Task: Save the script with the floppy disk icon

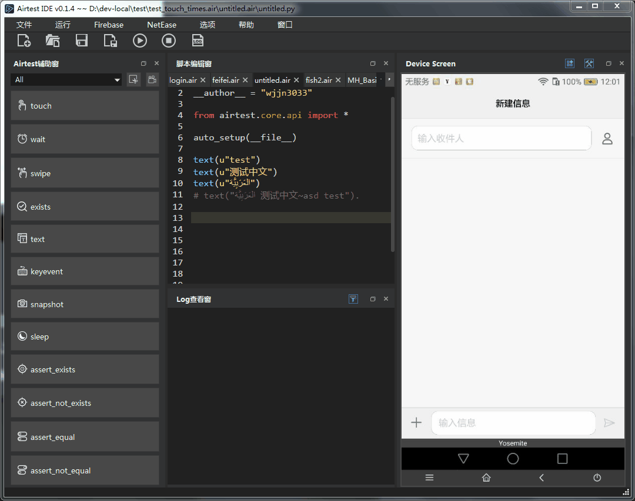Action: [x=82, y=41]
